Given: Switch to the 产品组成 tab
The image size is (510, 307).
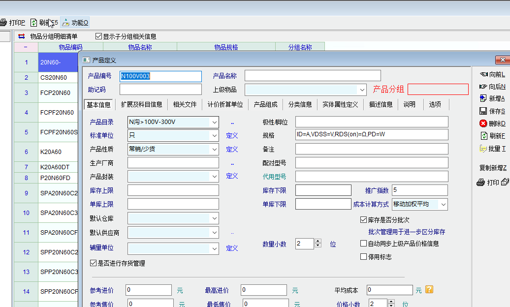Looking at the screenshot, I should coord(265,104).
